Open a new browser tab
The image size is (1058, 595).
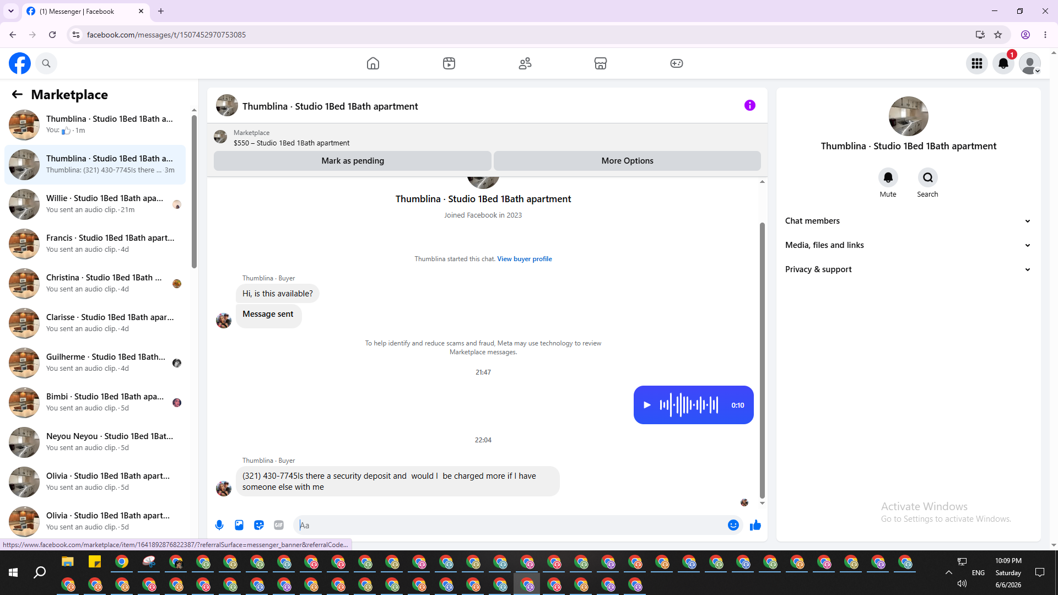click(161, 11)
